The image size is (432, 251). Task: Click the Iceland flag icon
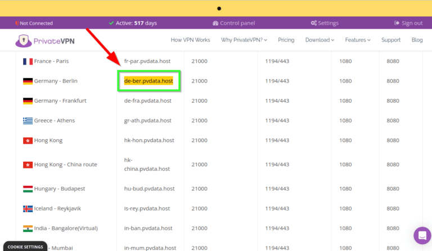(x=28, y=209)
